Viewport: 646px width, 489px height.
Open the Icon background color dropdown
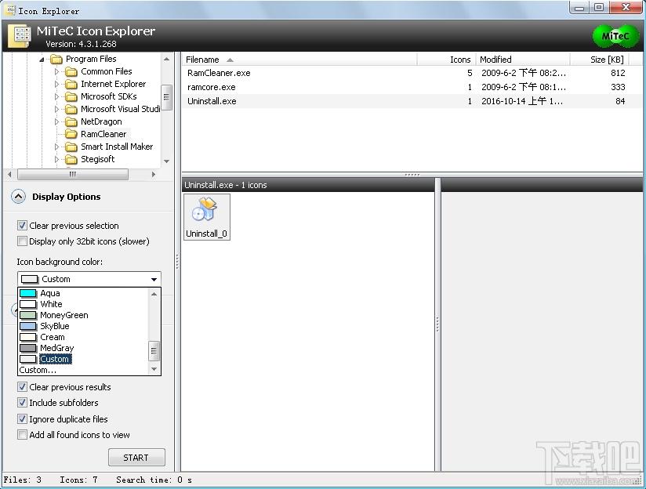point(89,279)
